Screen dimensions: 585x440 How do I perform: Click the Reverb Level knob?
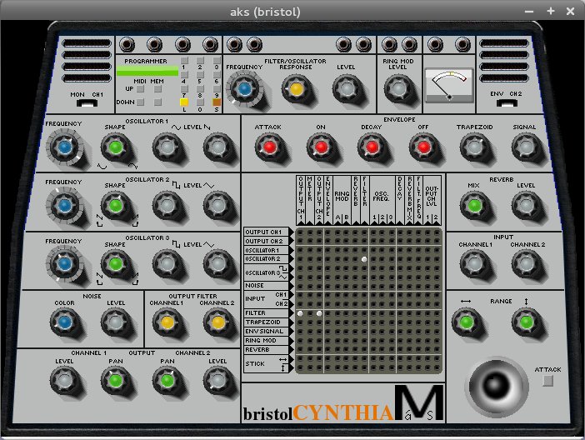(525, 206)
